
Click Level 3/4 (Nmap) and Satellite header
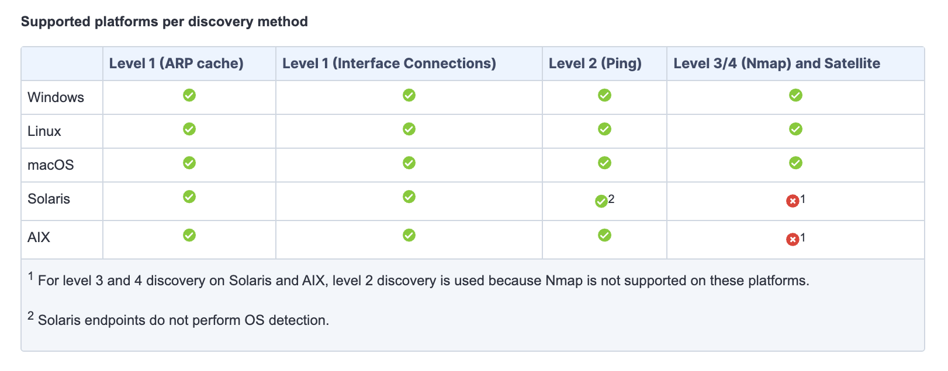777,64
